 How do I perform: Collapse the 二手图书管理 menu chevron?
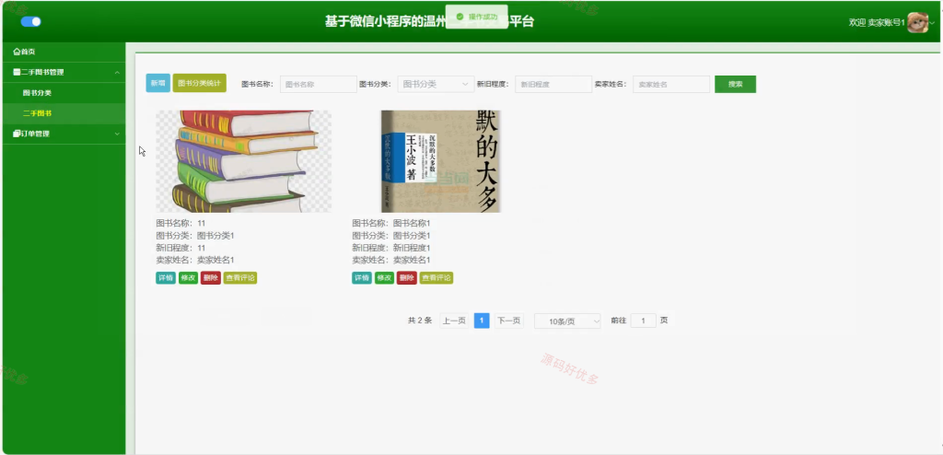117,72
